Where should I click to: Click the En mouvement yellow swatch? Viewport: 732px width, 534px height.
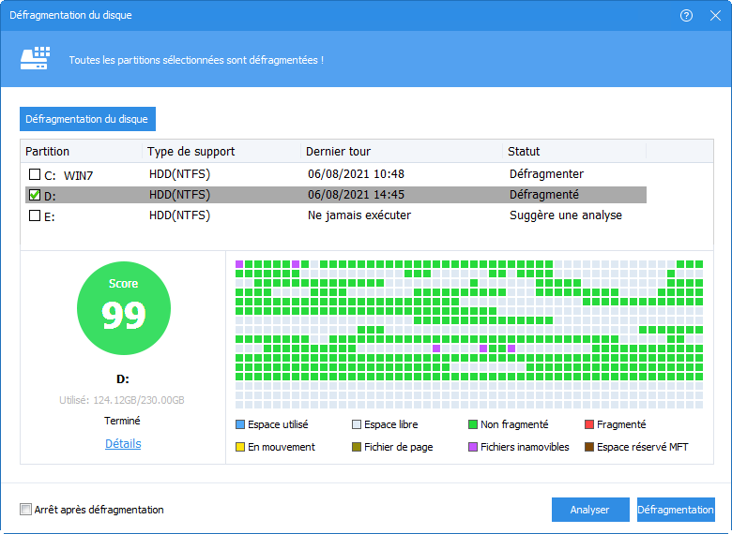[240, 447]
